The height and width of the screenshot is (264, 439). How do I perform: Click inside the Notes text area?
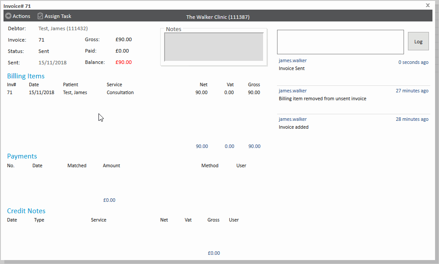pos(214,47)
